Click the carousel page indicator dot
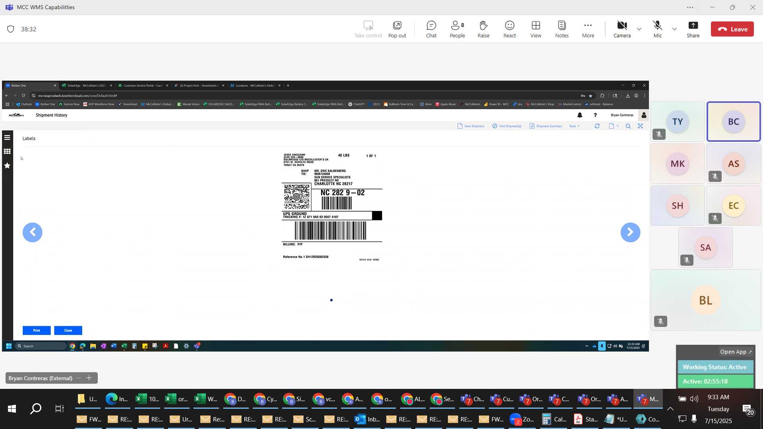763x429 pixels. coord(331,300)
